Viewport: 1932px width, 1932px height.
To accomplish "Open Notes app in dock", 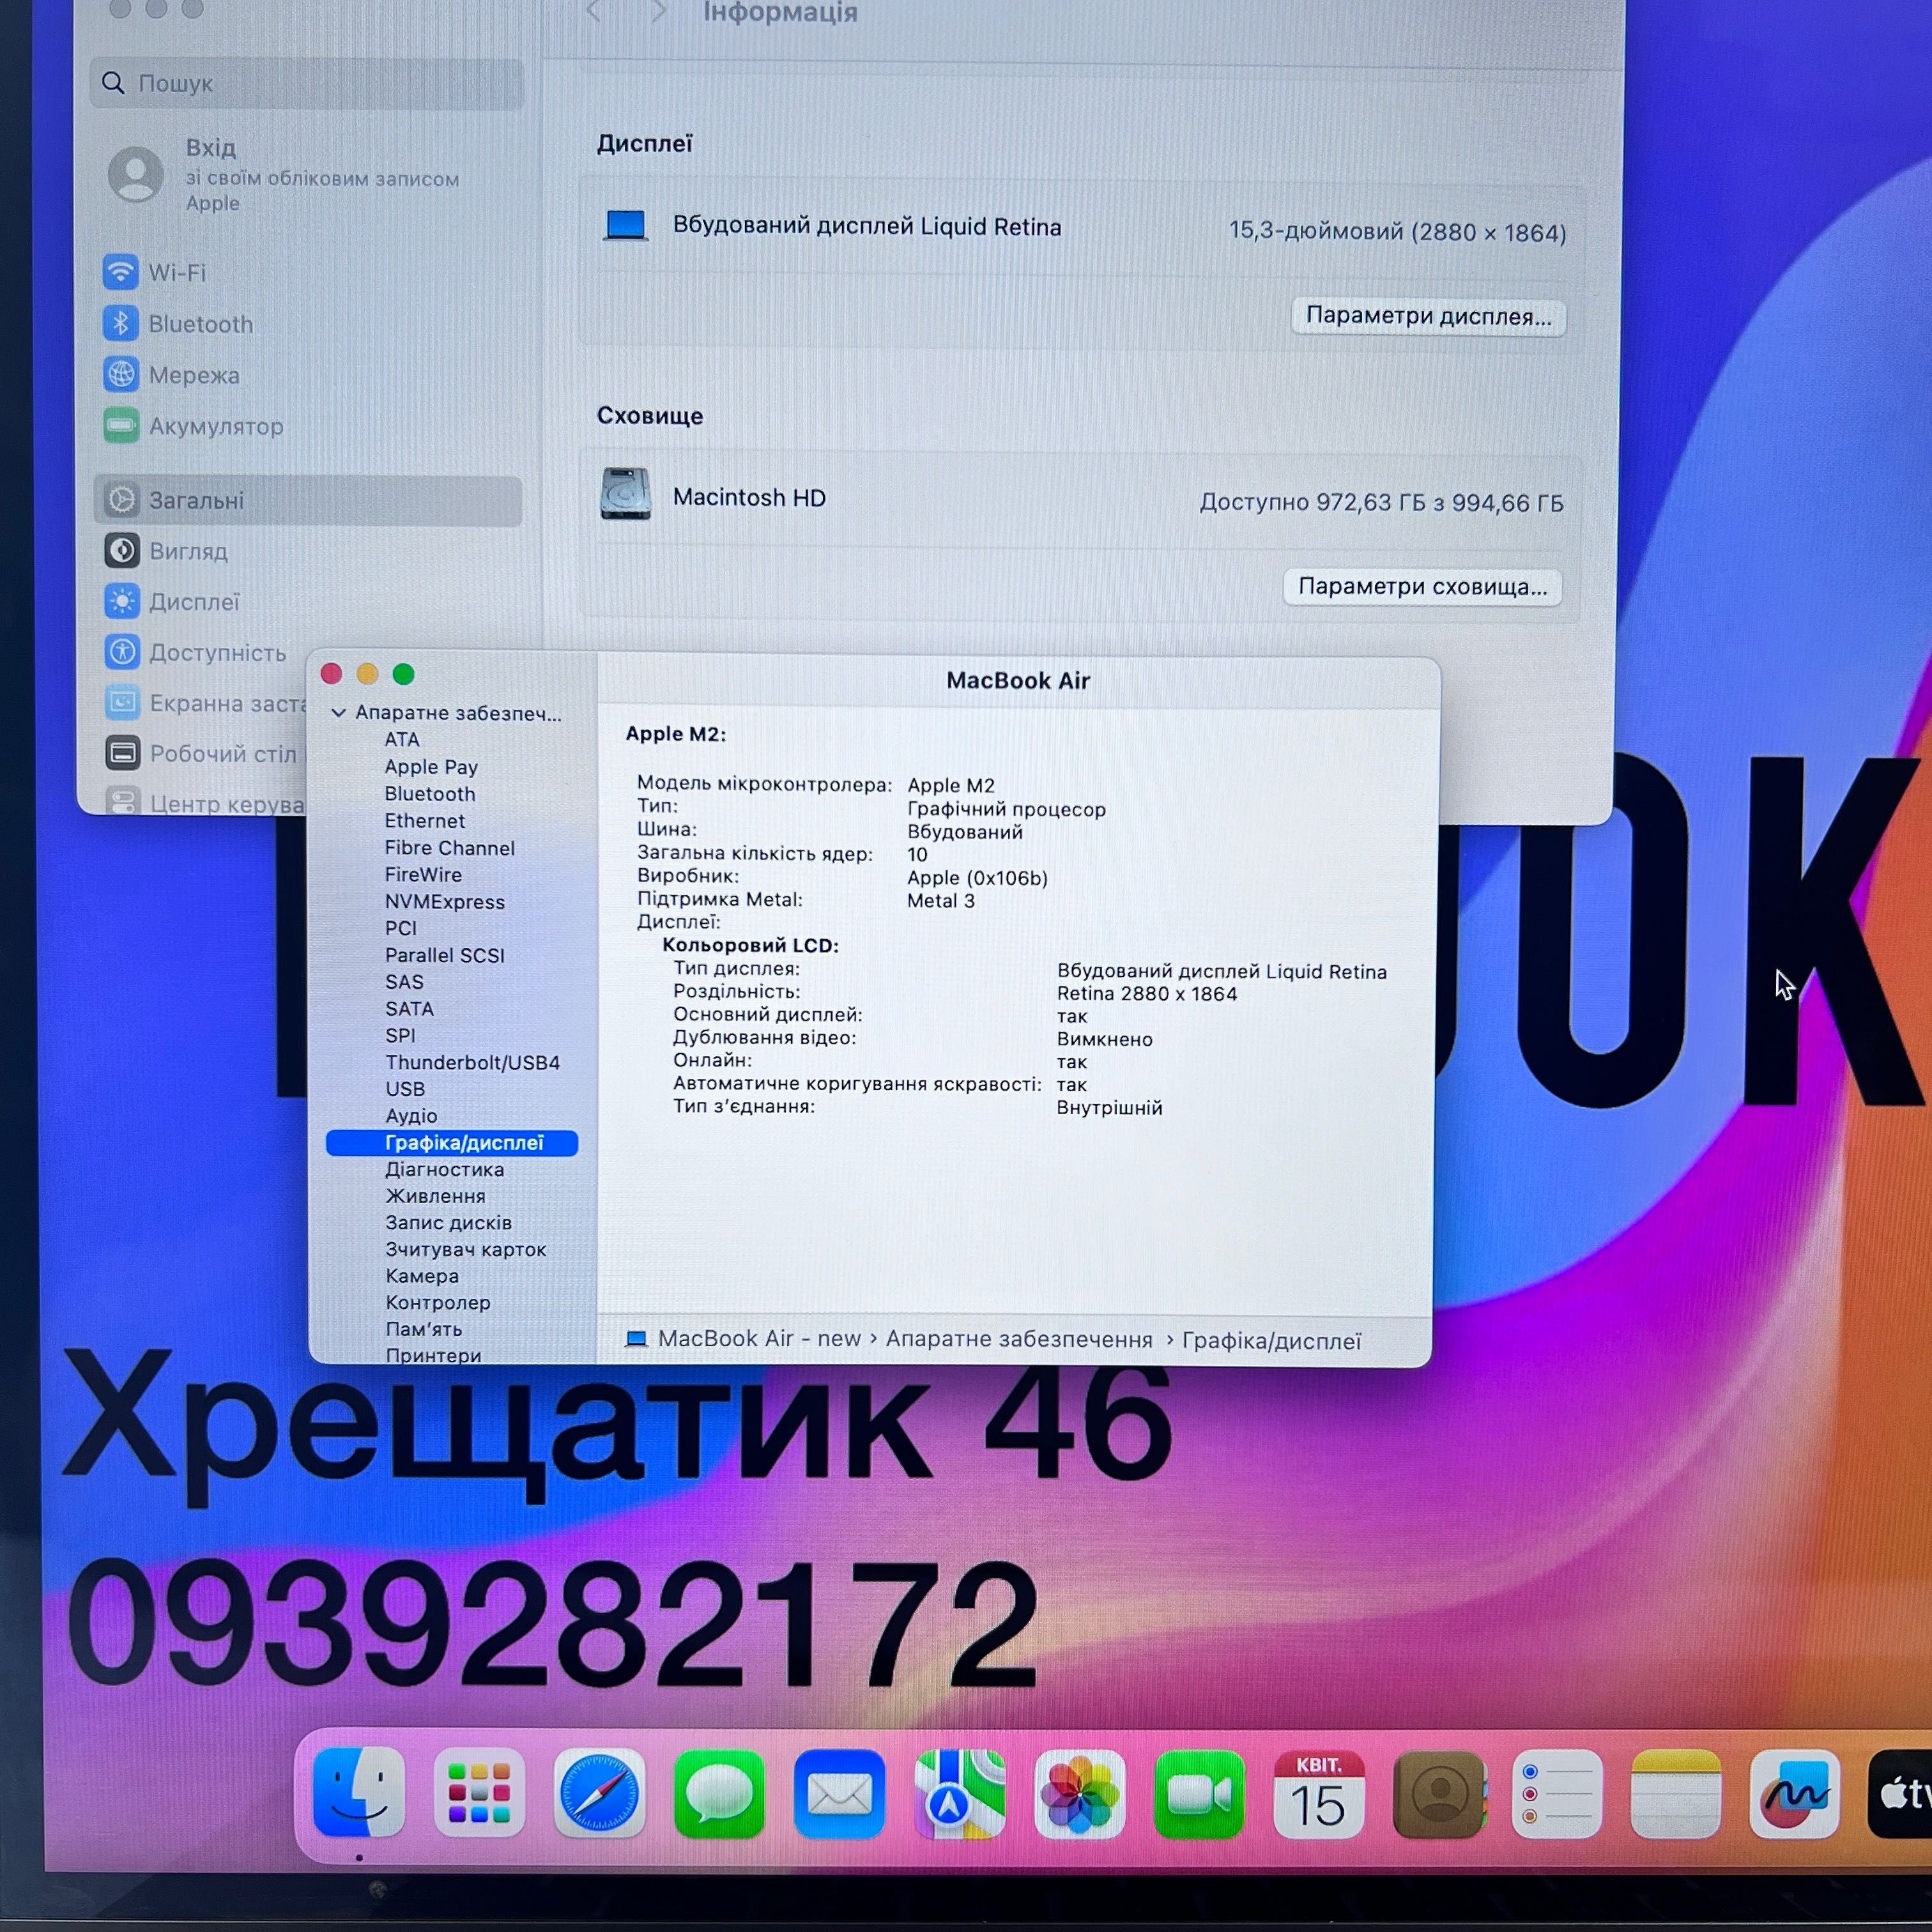I will click(1676, 1794).
